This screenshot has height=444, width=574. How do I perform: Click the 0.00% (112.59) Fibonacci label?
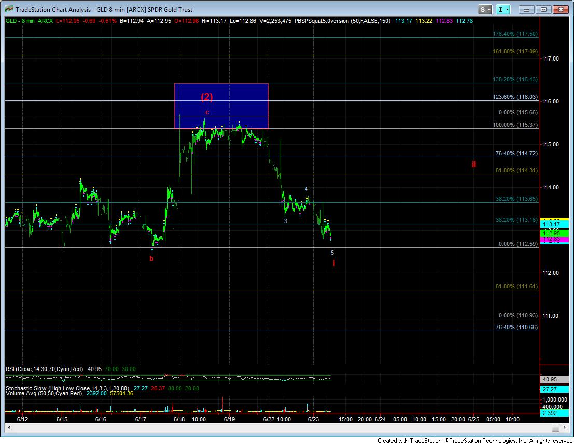(x=518, y=244)
